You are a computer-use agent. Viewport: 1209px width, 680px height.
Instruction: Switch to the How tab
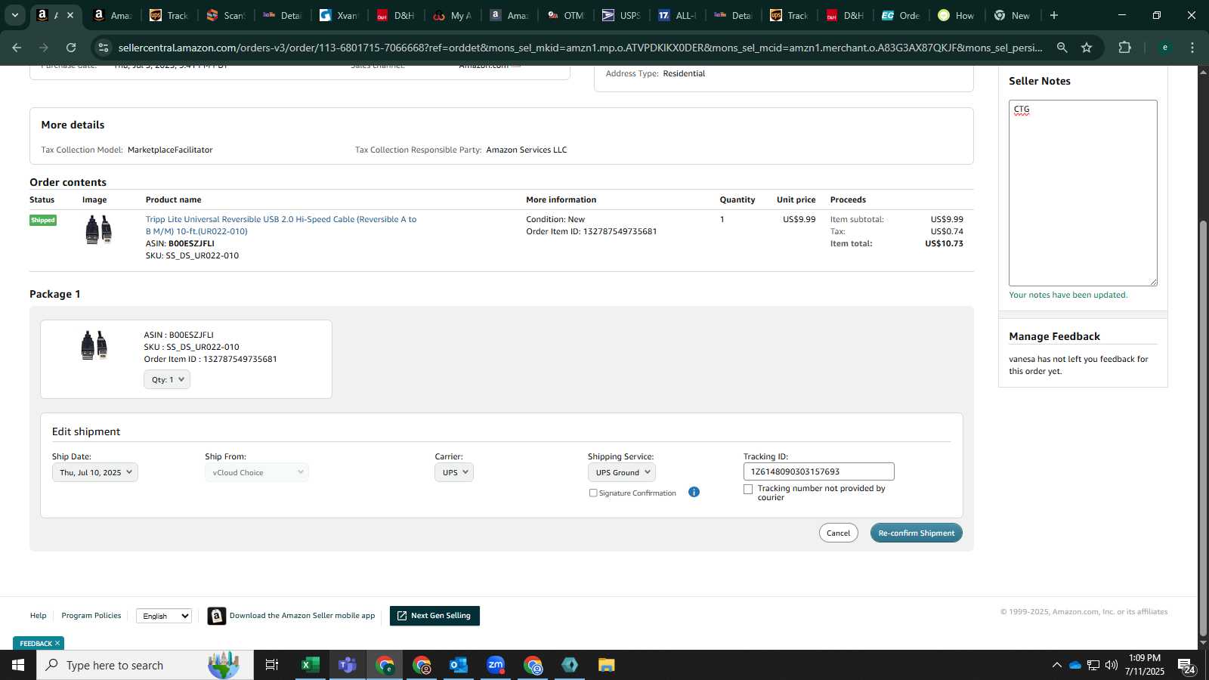click(956, 15)
